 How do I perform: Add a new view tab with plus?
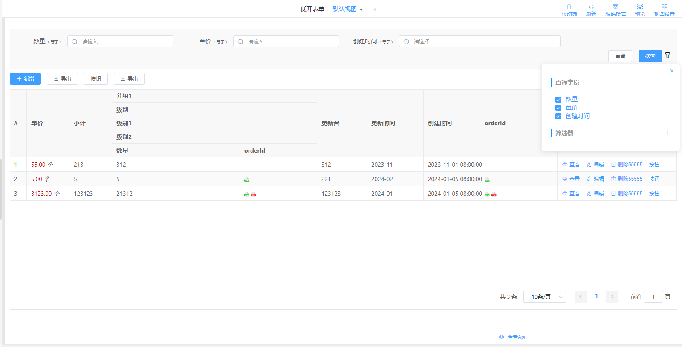click(x=375, y=9)
